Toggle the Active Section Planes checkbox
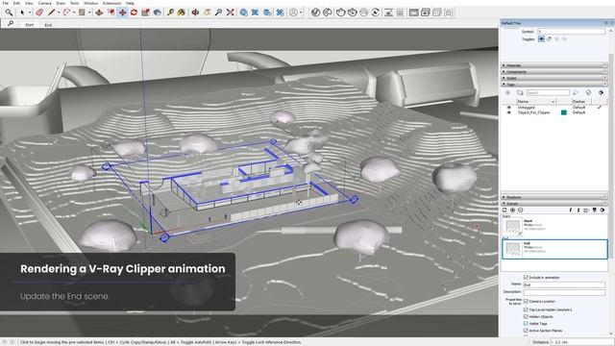The height and width of the screenshot is (346, 615). pyautogui.click(x=526, y=331)
